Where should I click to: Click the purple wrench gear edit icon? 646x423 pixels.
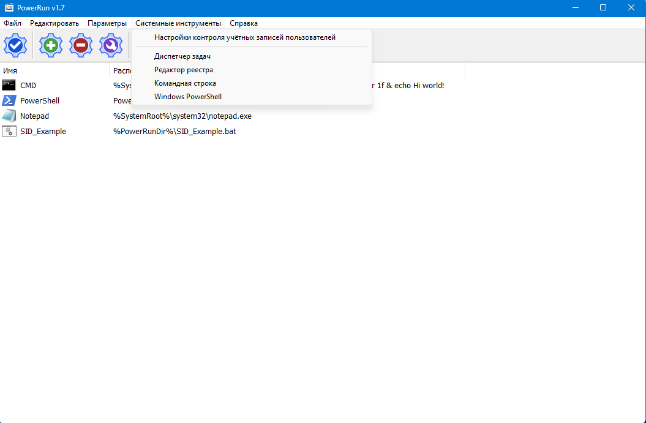tap(111, 45)
